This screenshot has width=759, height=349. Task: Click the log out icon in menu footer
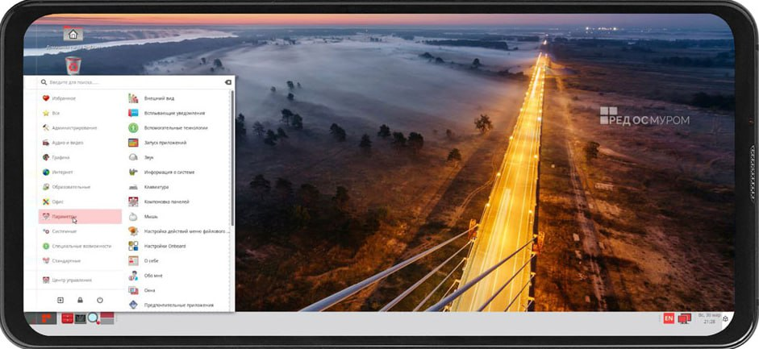click(60, 300)
